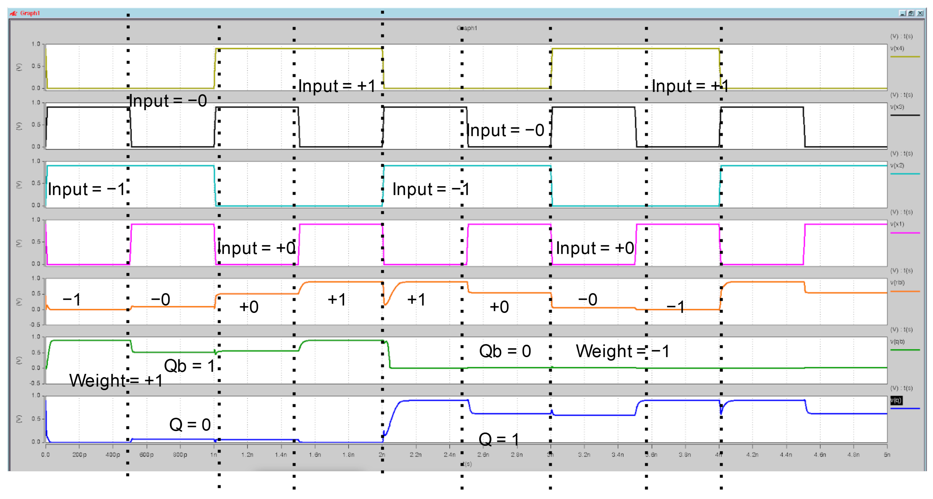Click the green v(qb) legend color line
Viewport: 933px width, 499px height.
tap(905, 350)
